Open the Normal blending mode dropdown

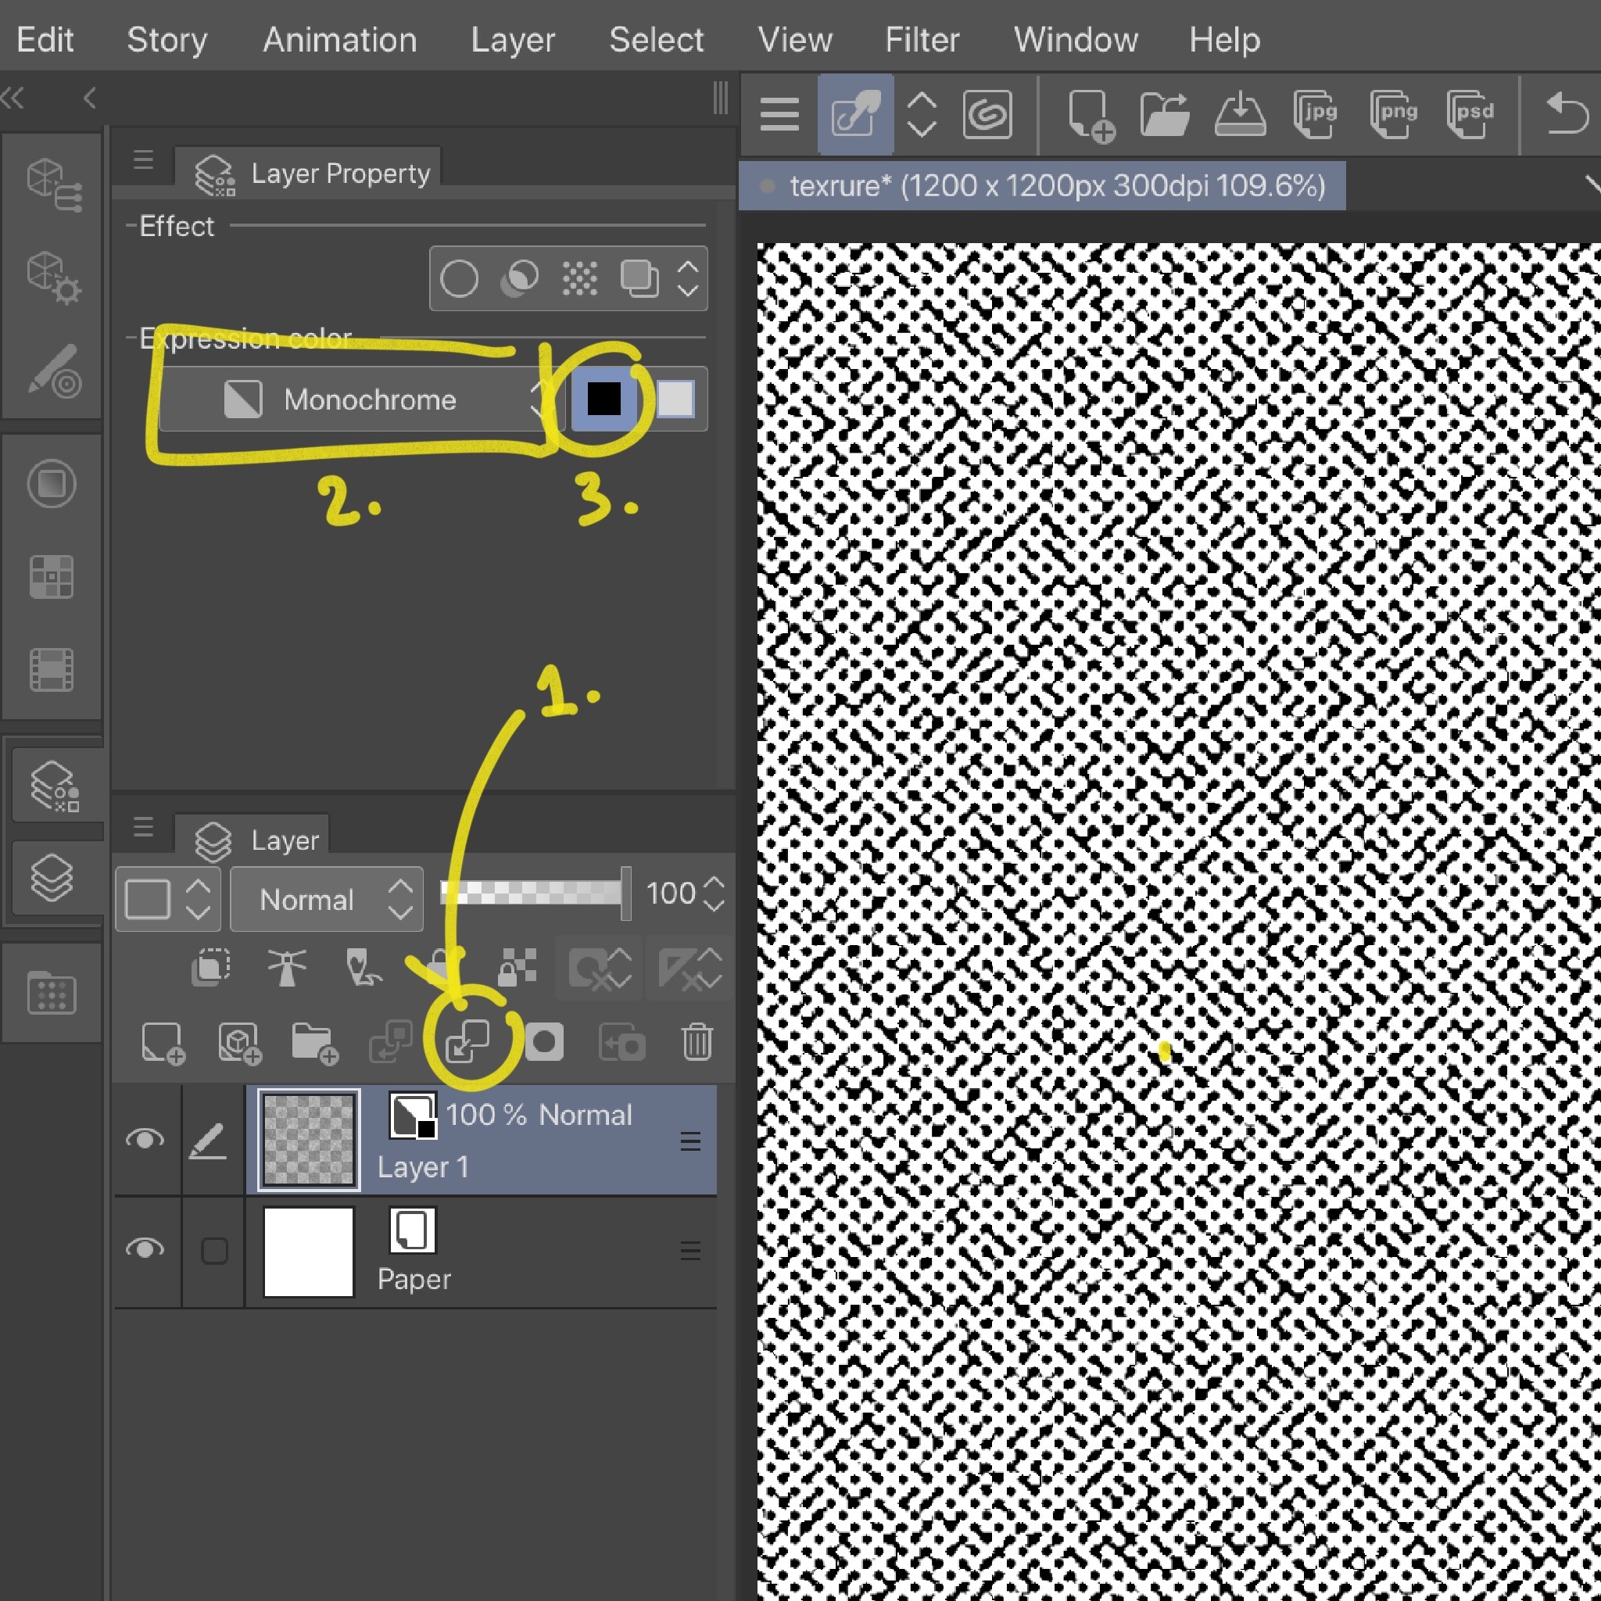pyautogui.click(x=327, y=900)
